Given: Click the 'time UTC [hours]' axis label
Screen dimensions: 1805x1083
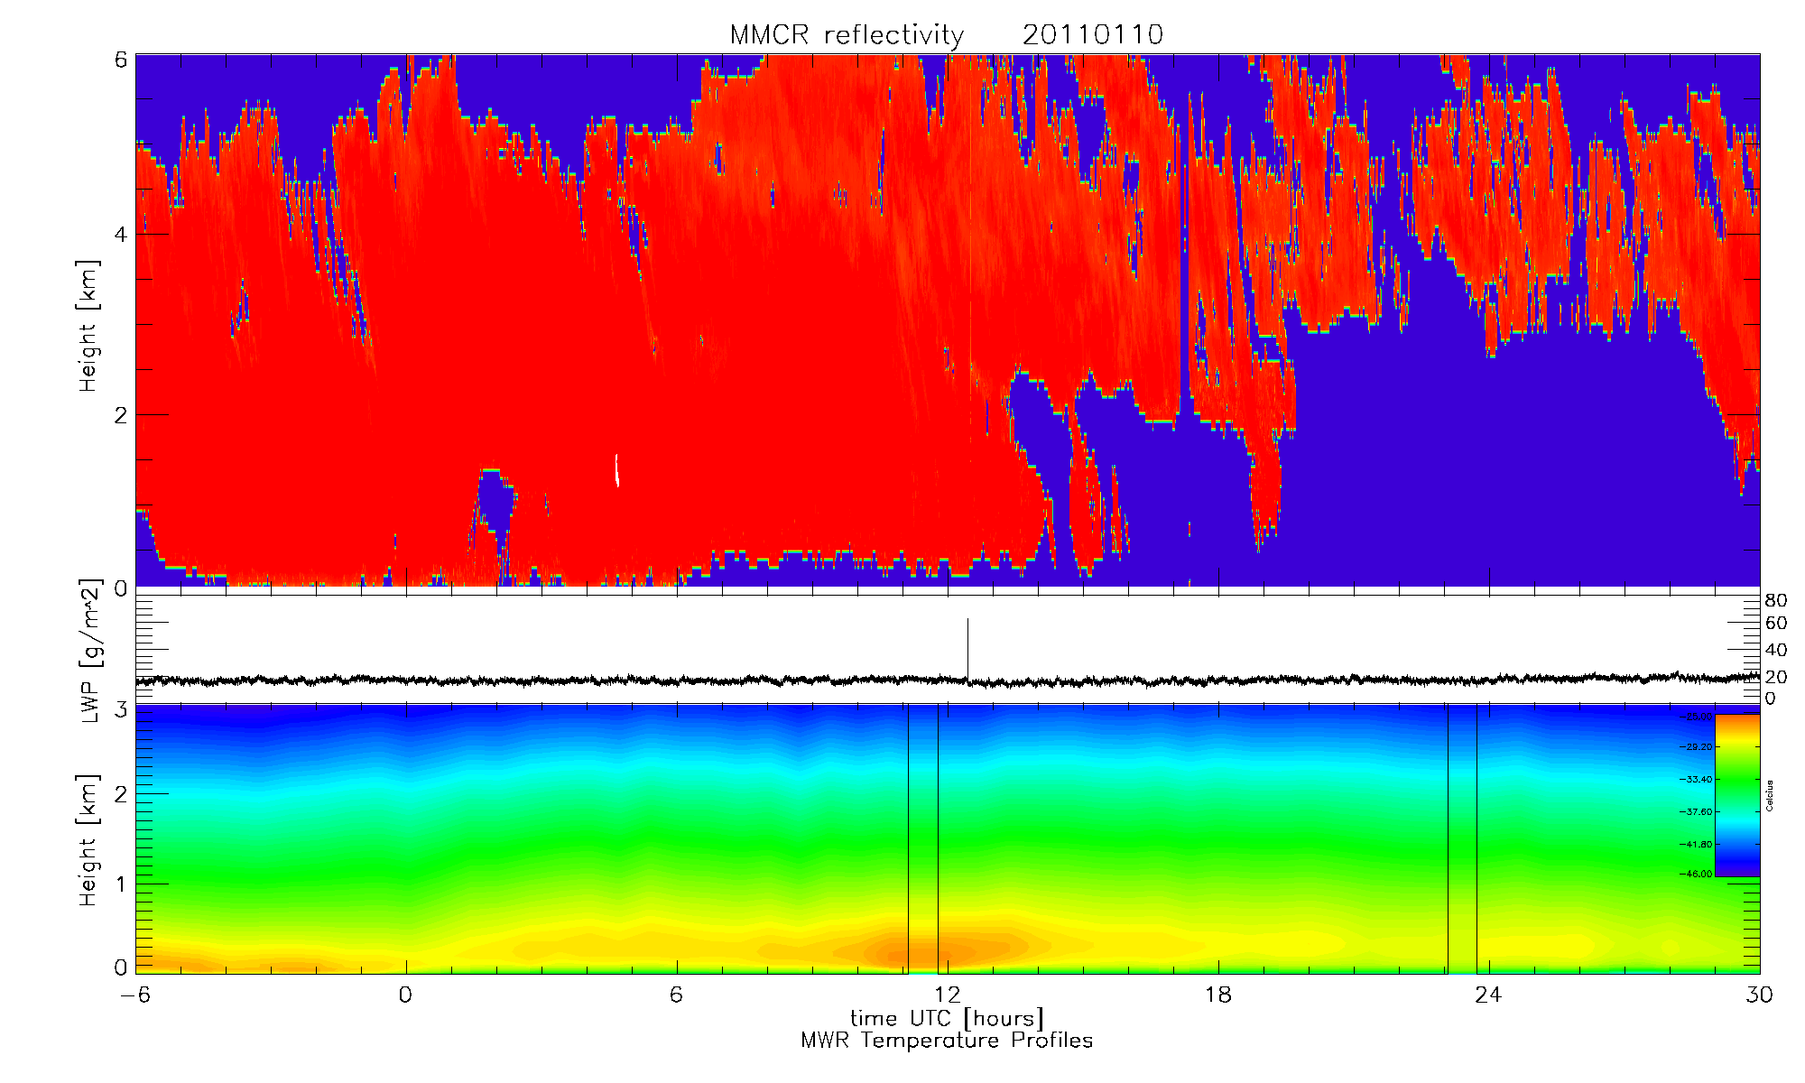Looking at the screenshot, I should coord(947,1018).
